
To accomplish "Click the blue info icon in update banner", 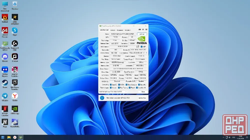I will (x=102, y=98).
